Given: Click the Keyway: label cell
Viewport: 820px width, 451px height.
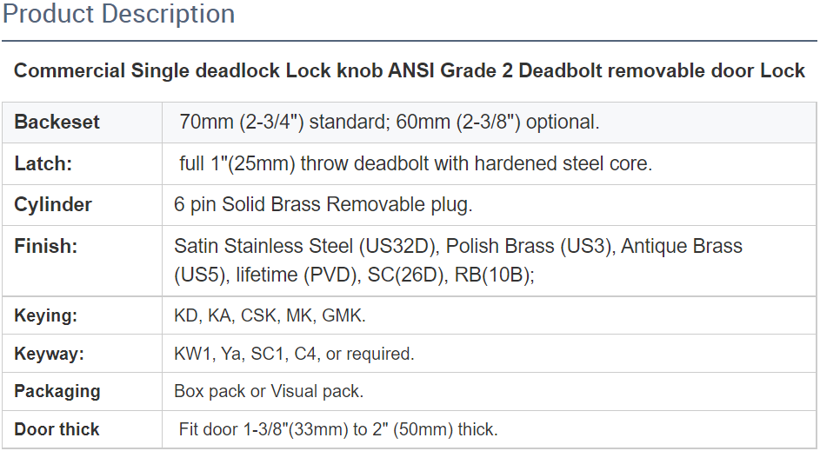Looking at the screenshot, I should point(49,354).
